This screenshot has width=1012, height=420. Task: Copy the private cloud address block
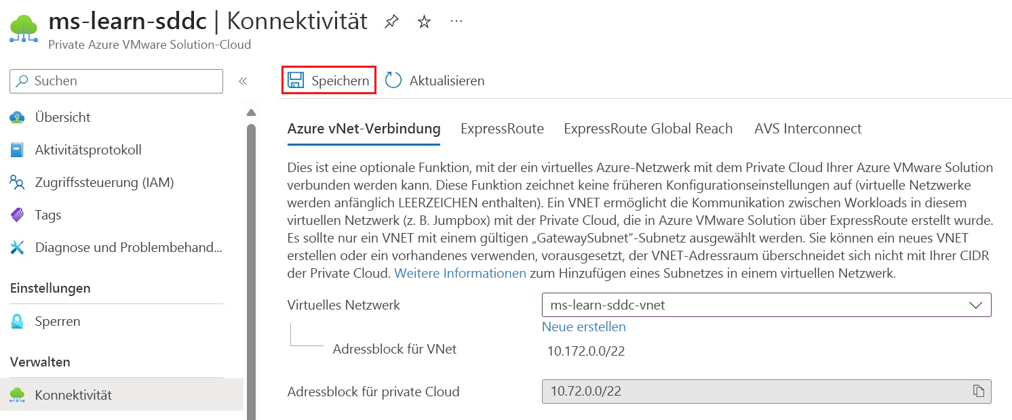[x=979, y=391]
